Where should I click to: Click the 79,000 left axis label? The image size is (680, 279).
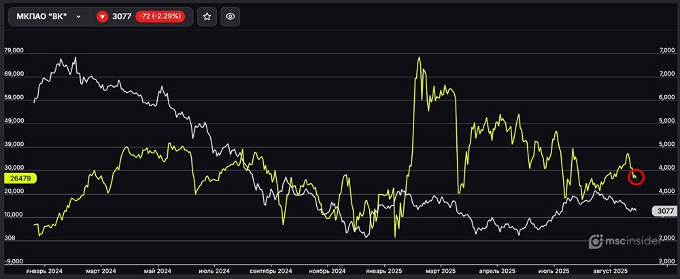tap(14, 51)
